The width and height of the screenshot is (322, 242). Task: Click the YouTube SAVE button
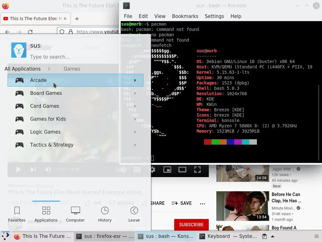coord(181,203)
